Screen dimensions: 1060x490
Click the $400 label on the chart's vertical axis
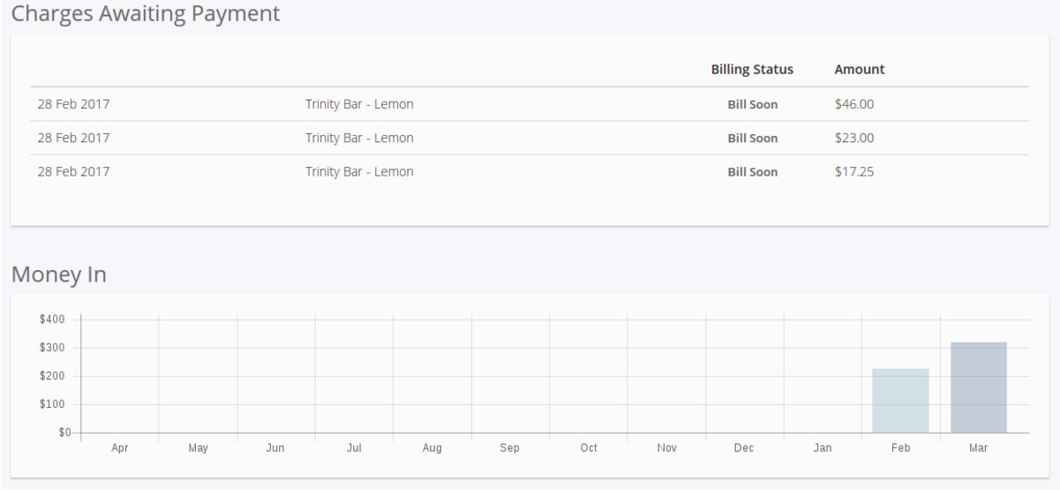(x=52, y=320)
